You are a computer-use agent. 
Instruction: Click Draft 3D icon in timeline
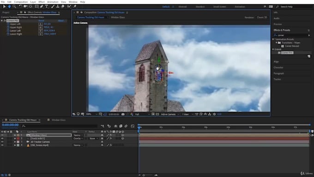109,126
